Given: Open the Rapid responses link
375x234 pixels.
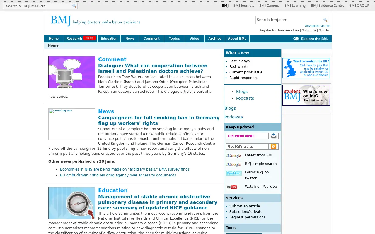Looking at the screenshot, I should pyautogui.click(x=244, y=78).
